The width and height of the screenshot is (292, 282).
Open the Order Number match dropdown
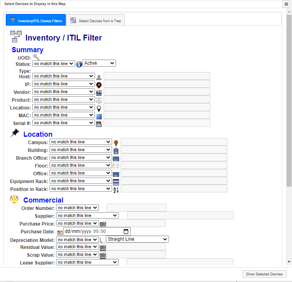[x=77, y=208]
